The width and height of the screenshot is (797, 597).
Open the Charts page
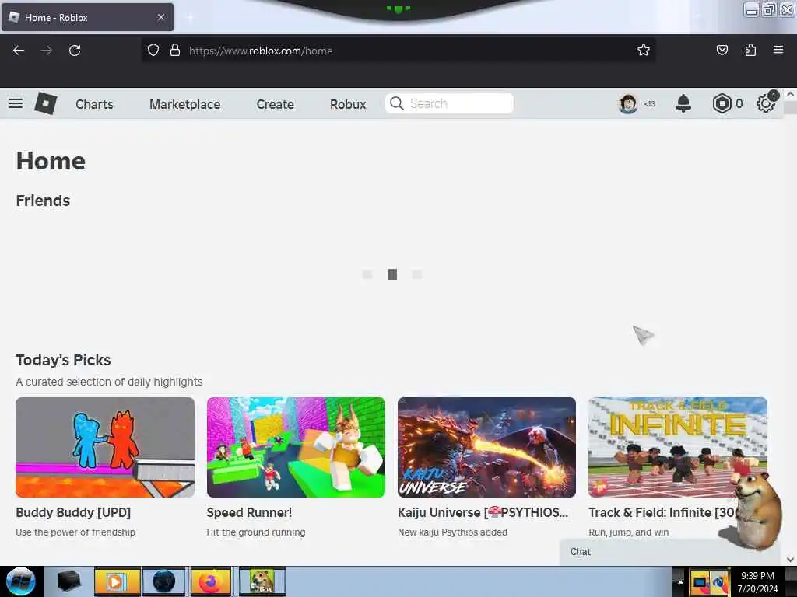point(94,104)
